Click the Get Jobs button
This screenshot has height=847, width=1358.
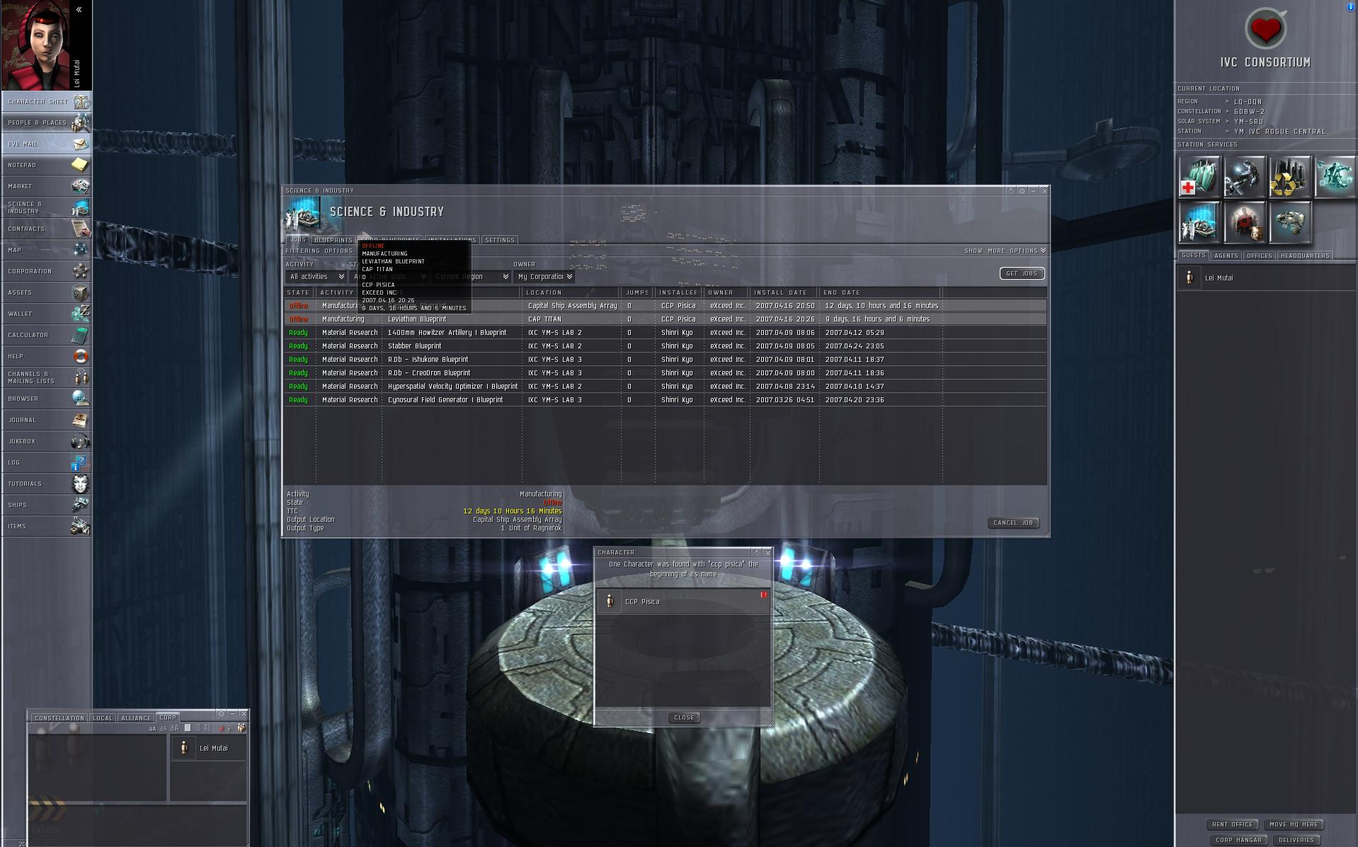(1022, 273)
